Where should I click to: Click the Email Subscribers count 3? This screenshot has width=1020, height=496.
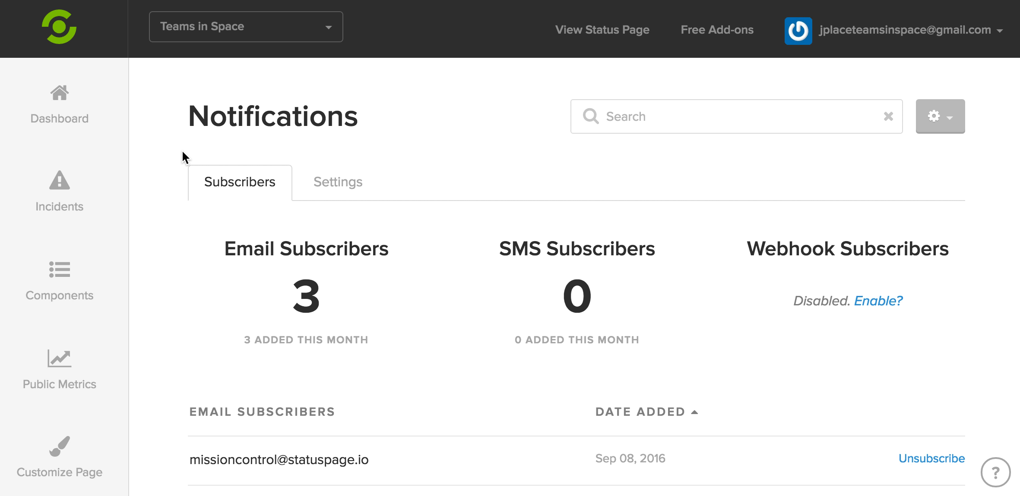pyautogui.click(x=306, y=296)
